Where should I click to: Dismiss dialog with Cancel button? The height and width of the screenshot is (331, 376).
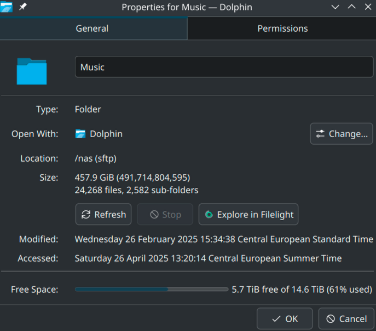(346, 319)
